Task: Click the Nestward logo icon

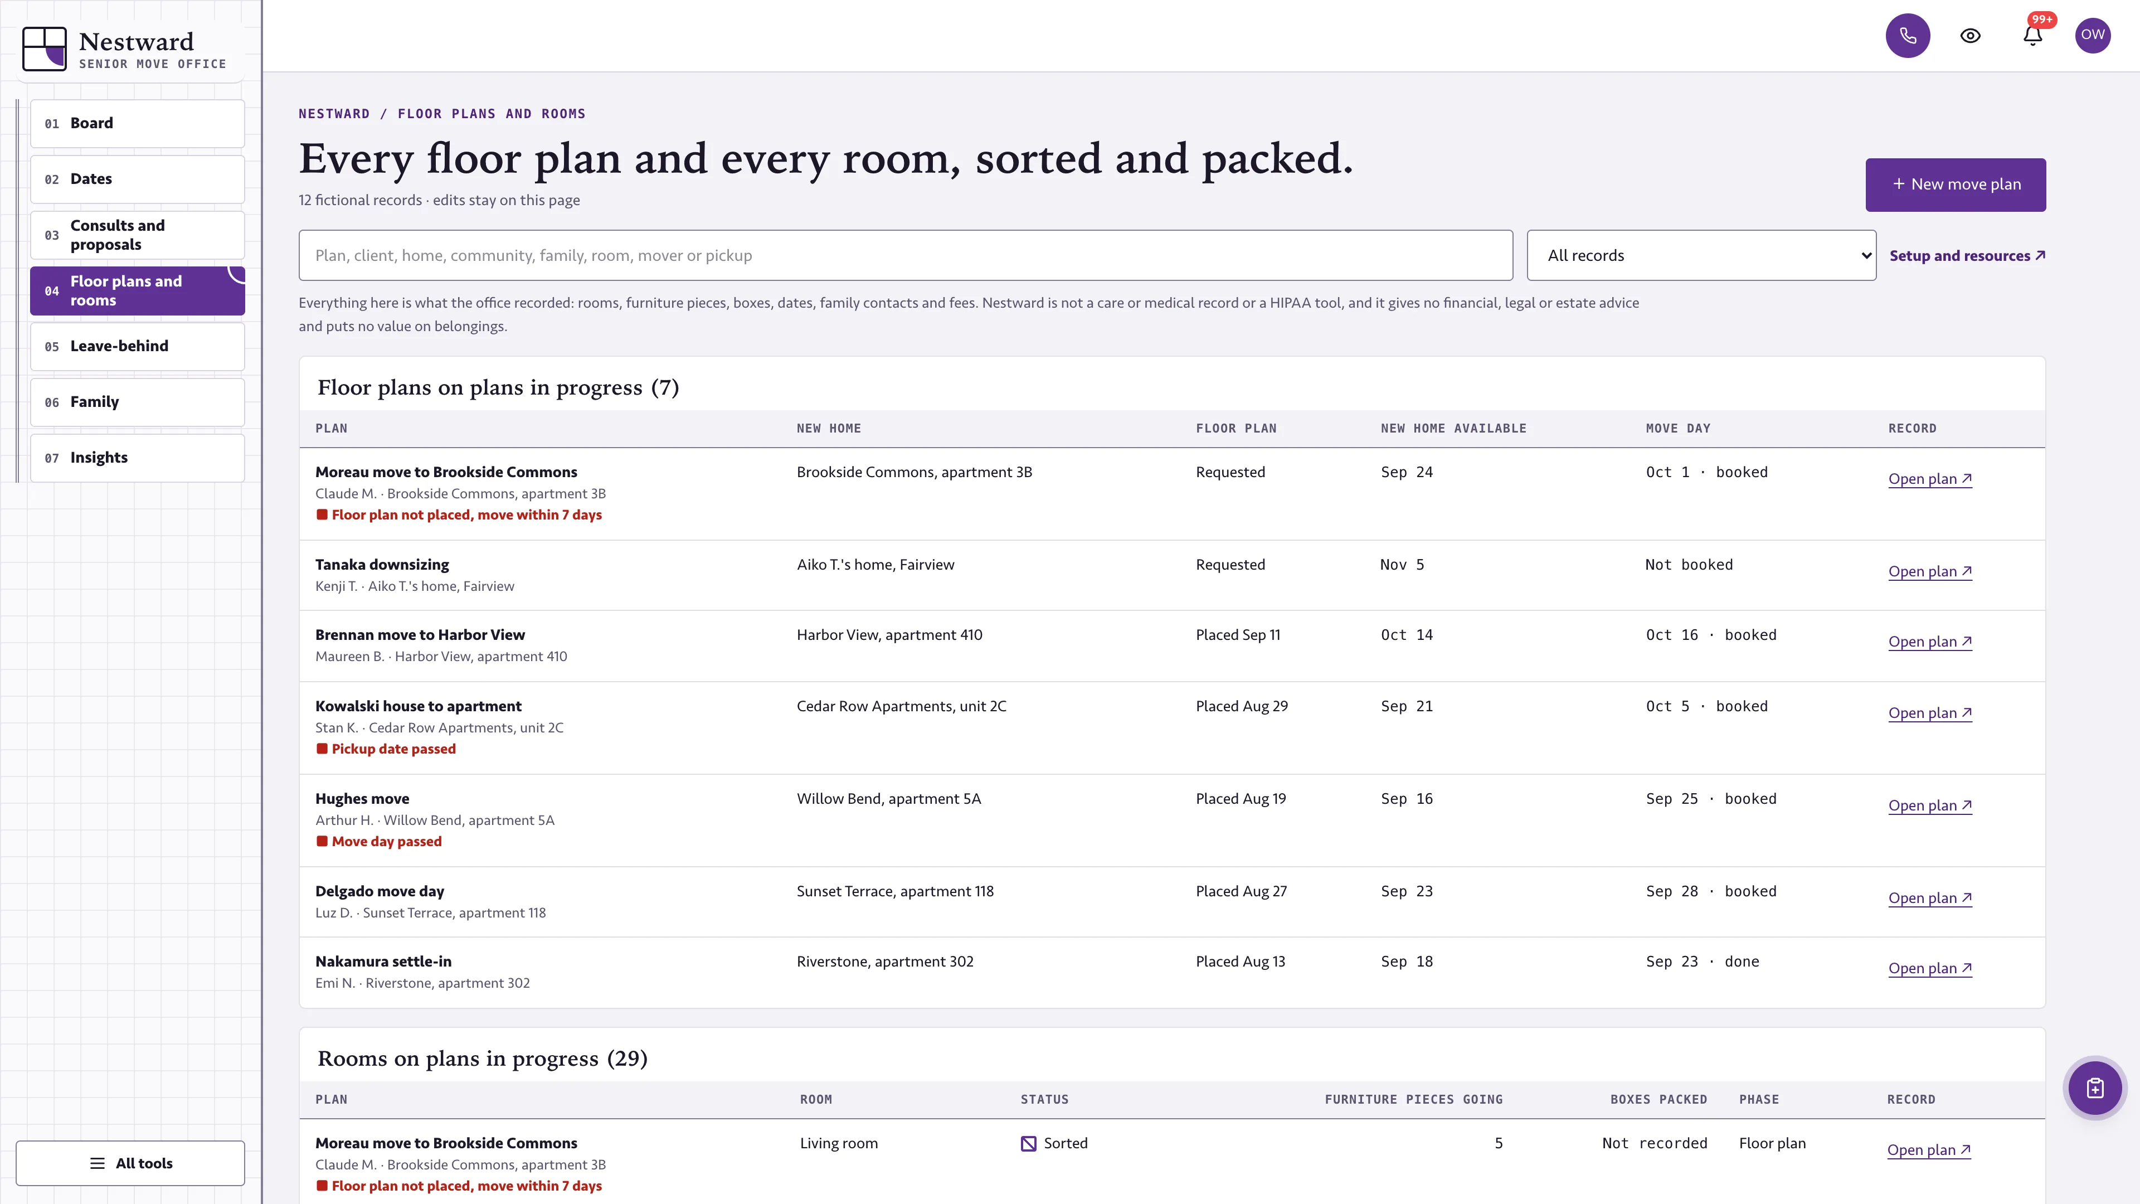Action: [x=44, y=48]
